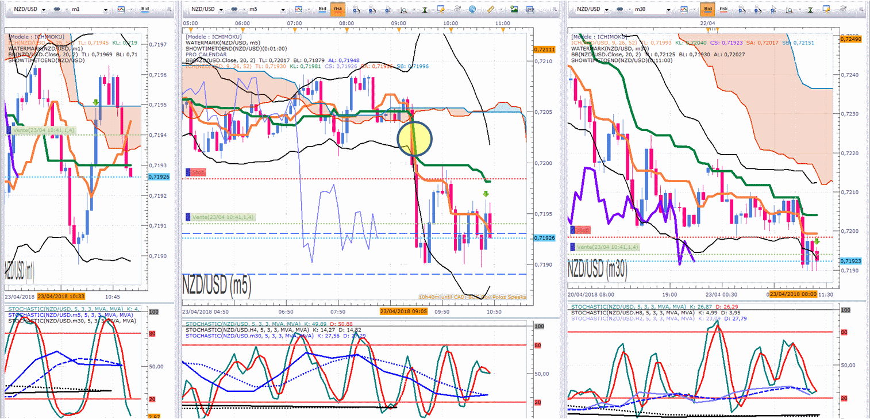
Task: Click the link-charts icon in the m30 chart toolbar
Action: pos(621,9)
